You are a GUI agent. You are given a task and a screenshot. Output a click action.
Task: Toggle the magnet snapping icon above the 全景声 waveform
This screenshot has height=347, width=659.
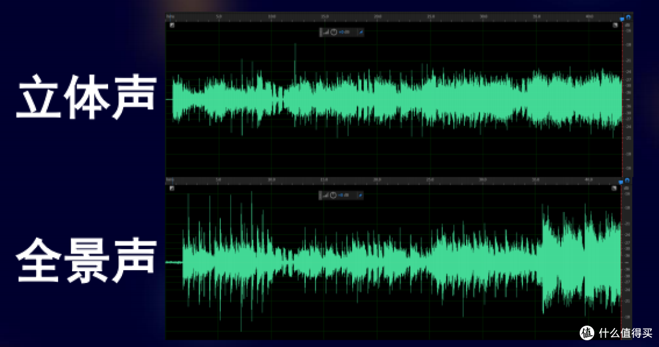click(627, 180)
